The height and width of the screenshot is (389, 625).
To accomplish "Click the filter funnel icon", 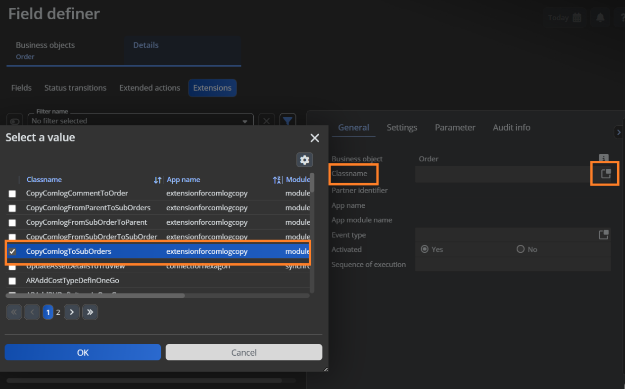I will point(288,120).
